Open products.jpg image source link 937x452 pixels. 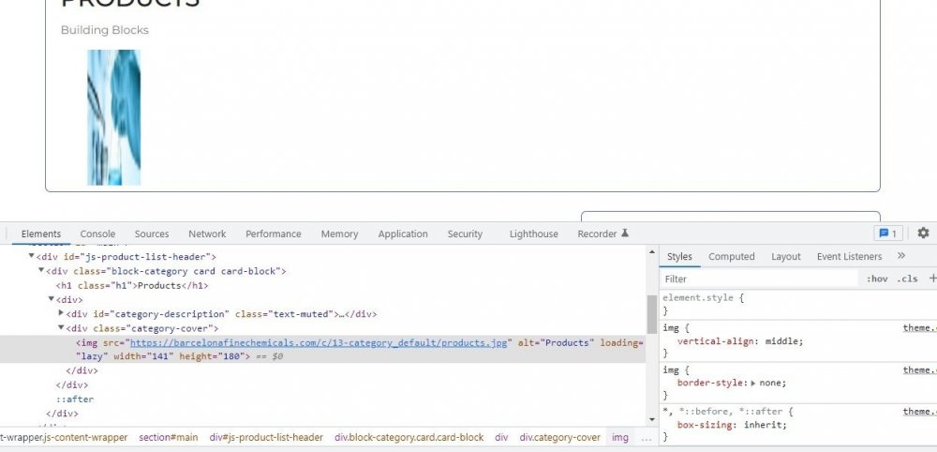320,343
